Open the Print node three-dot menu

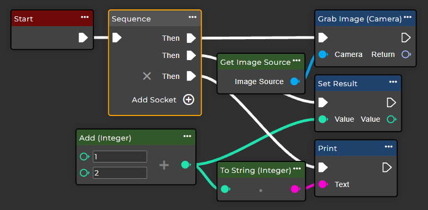tap(389, 147)
